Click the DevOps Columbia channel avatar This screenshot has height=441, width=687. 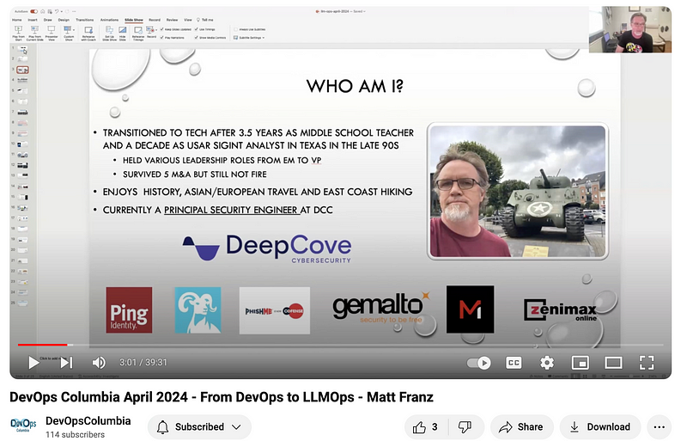point(23,425)
